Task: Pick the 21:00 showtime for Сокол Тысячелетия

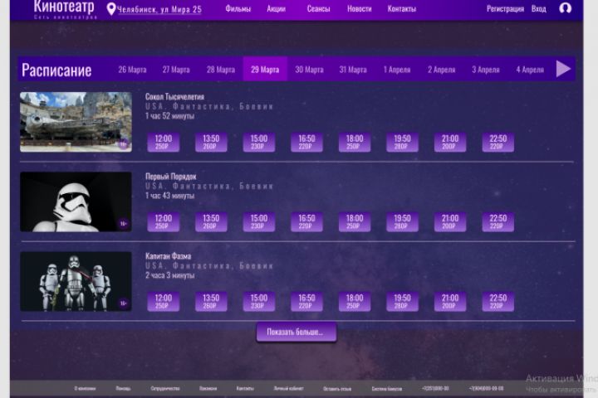Action: [450, 142]
